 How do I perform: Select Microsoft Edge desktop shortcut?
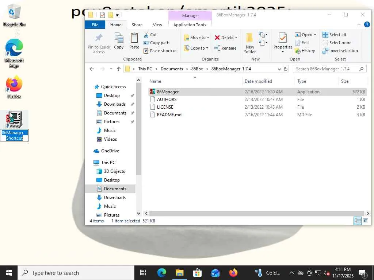[14, 54]
